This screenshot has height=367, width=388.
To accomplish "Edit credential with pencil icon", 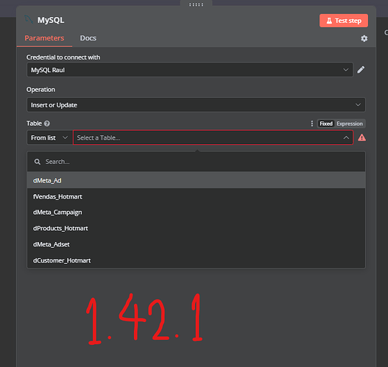I will click(x=361, y=70).
